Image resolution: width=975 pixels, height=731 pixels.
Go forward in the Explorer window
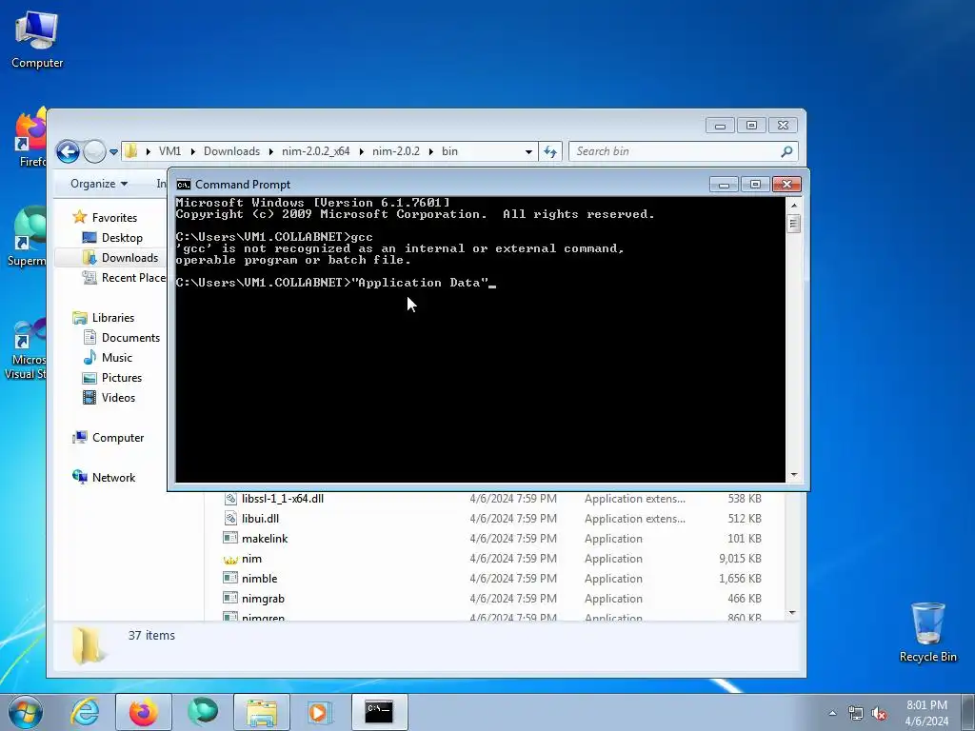pos(94,151)
